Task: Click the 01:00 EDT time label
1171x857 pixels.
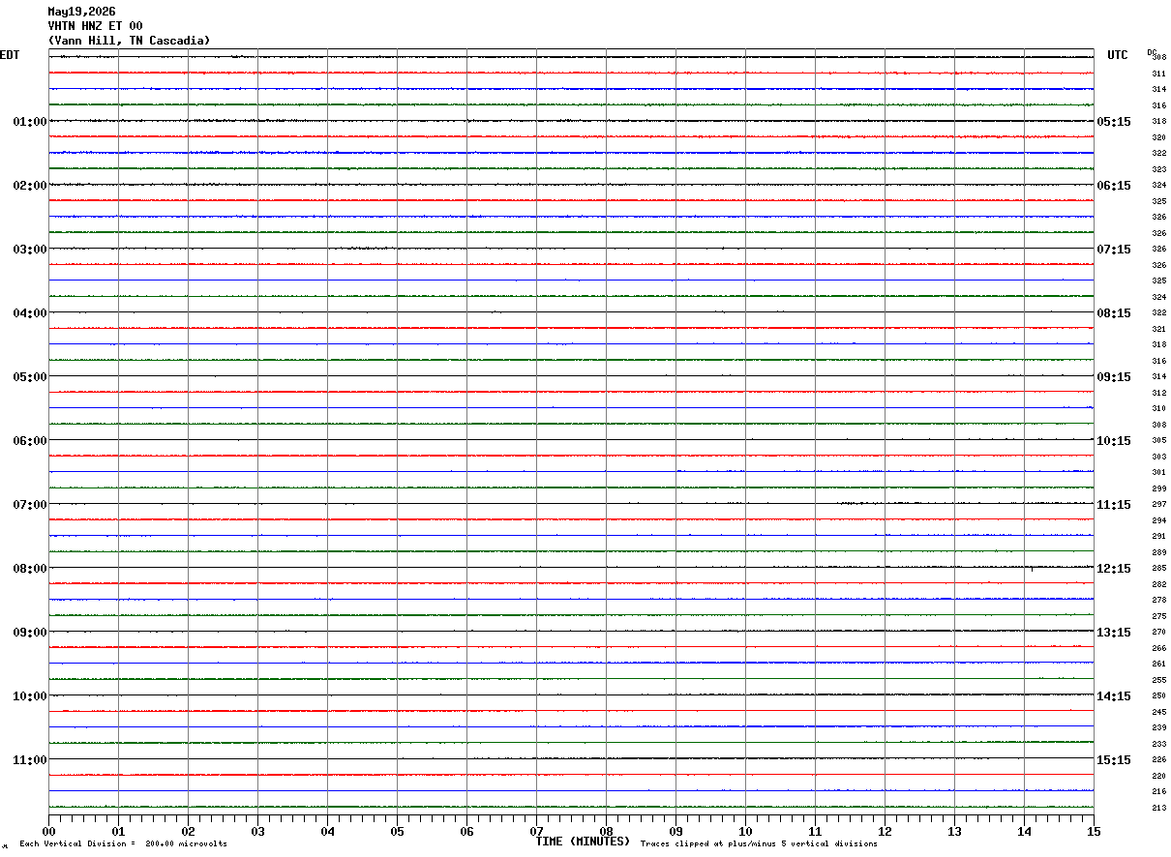Action: pos(30,122)
